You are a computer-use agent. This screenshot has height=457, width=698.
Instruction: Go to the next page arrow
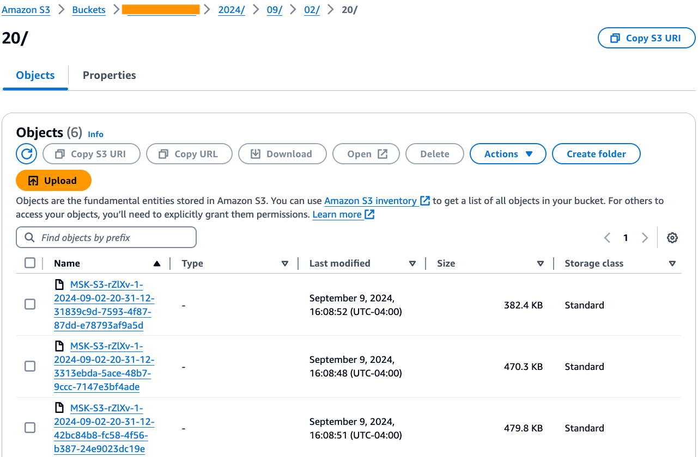[645, 238]
